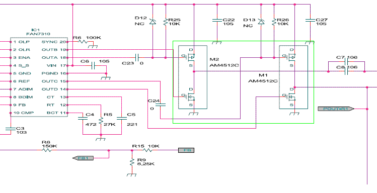Image resolution: width=377 pixels, height=193 pixels.
Task: Click the R5 27K resistor
Action: (x=101, y=120)
